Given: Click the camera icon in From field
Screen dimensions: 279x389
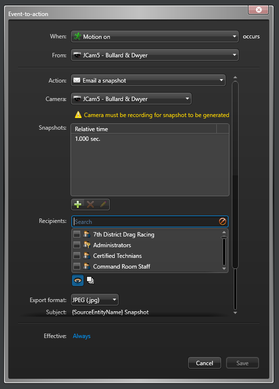Looking at the screenshot, I should [x=77, y=55].
